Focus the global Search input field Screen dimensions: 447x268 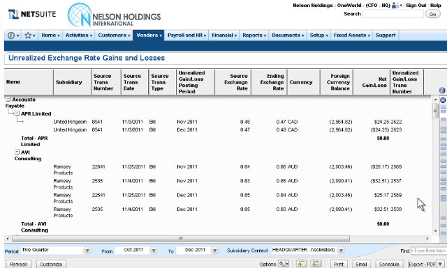393,14
